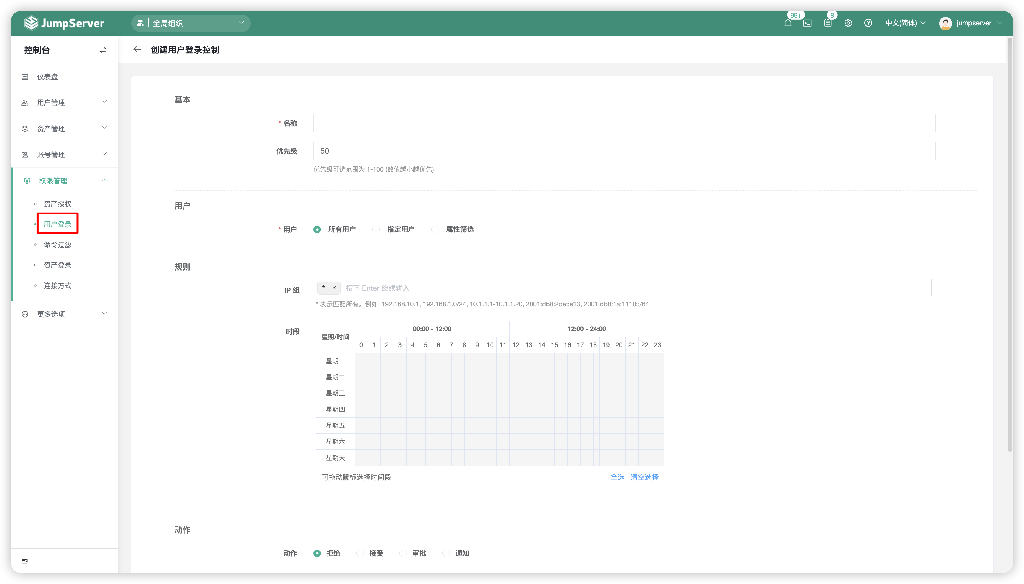Open the web terminal icon
The height and width of the screenshot is (584, 1024).
click(807, 23)
